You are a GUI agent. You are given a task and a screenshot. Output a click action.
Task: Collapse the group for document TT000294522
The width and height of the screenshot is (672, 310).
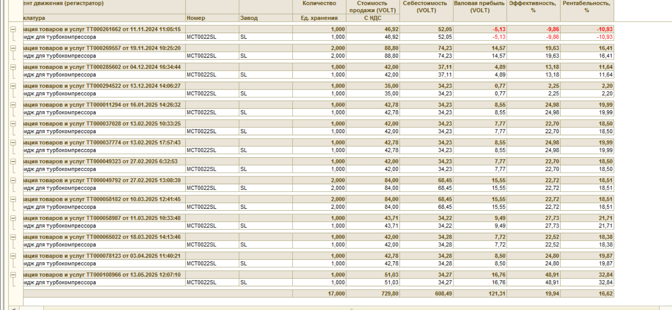(13, 86)
